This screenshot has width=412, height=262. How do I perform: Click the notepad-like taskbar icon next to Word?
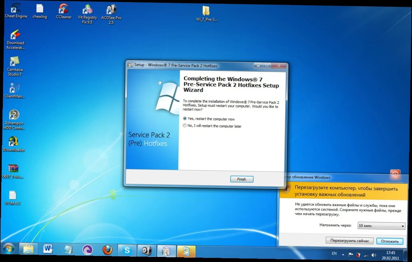tap(67, 250)
